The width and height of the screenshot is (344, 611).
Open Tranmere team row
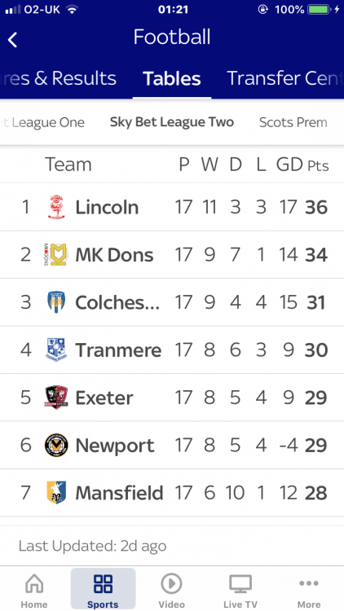click(x=172, y=350)
